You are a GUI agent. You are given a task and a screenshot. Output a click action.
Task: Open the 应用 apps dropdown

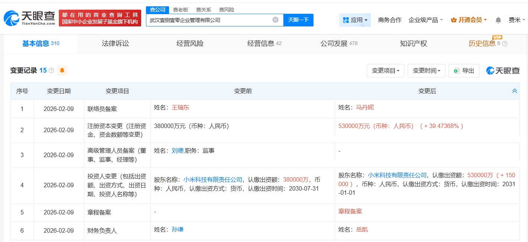click(355, 20)
